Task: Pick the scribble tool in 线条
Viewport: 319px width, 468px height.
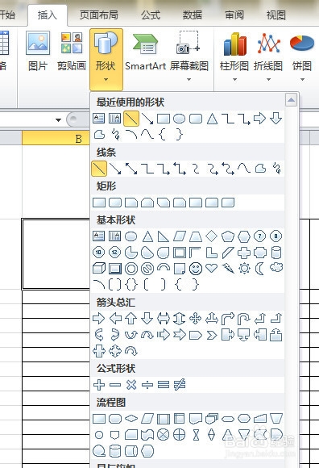Action: [x=276, y=169]
